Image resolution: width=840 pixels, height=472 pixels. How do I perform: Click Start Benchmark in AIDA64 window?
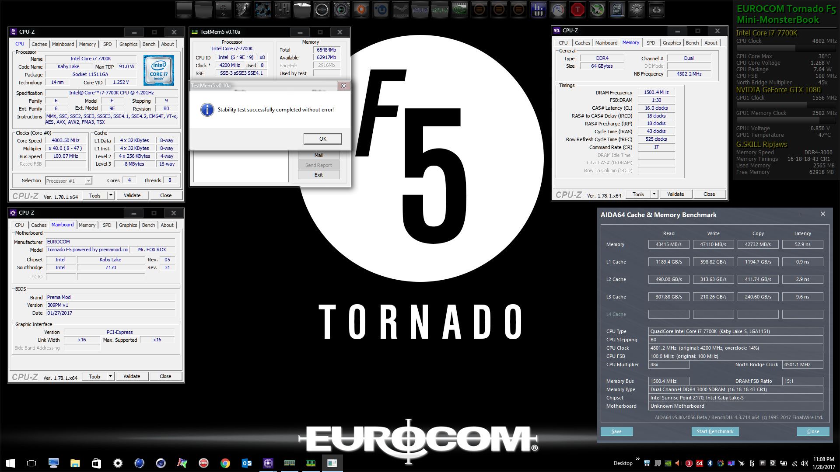coord(715,431)
